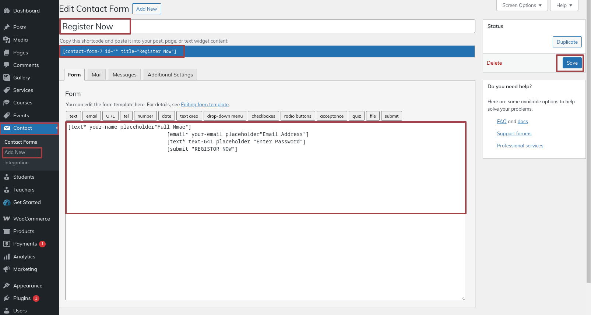The image size is (591, 315).
Task: Open Contact Forms submenu item
Action: (21, 142)
